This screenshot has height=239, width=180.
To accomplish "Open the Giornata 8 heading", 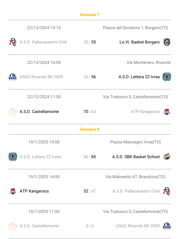I will point(90,129).
